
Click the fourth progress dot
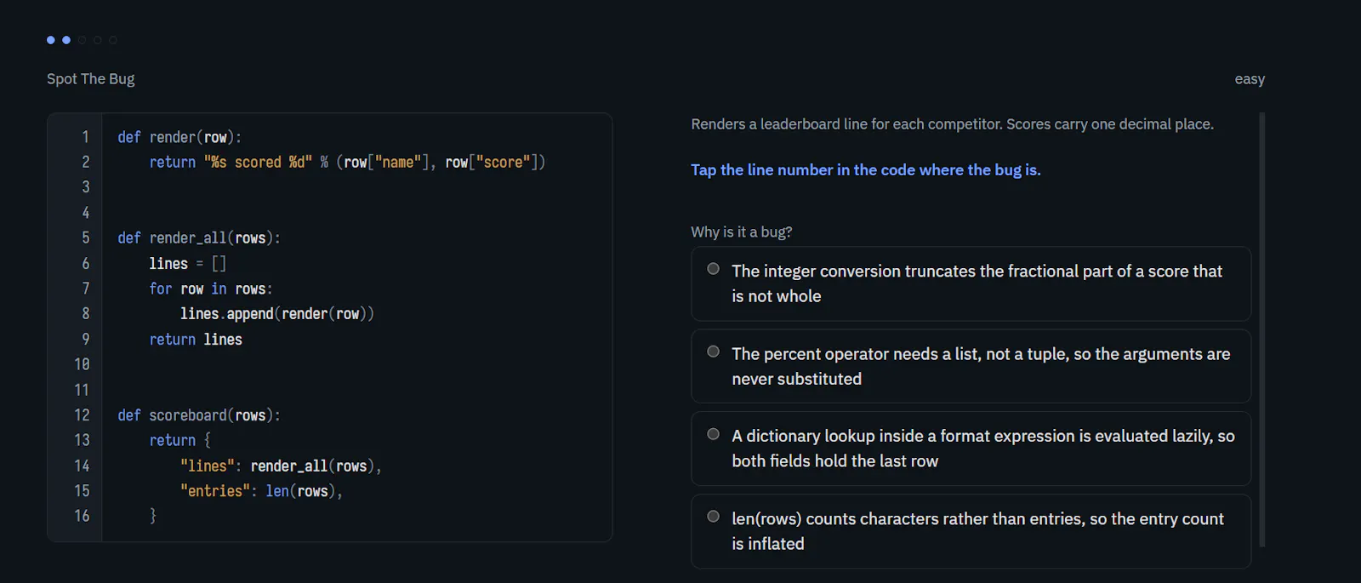(97, 40)
